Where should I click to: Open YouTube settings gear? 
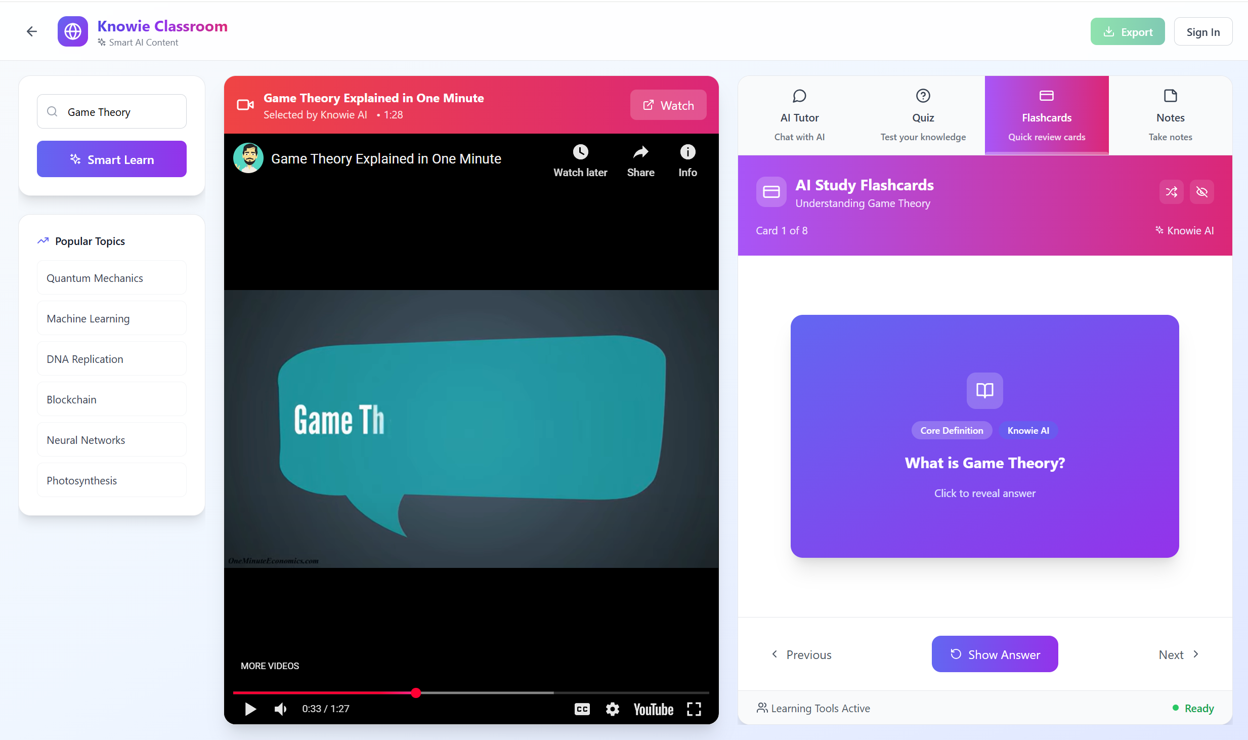[x=613, y=709]
